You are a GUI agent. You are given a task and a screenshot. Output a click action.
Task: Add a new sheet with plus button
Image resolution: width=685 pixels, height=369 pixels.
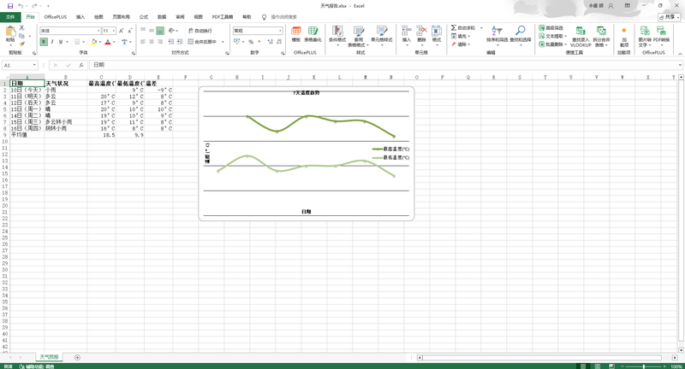click(x=77, y=357)
